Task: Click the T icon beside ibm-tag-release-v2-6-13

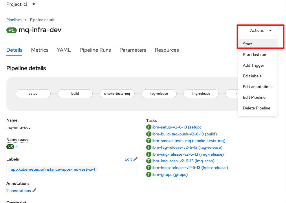Action: (x=149, y=147)
